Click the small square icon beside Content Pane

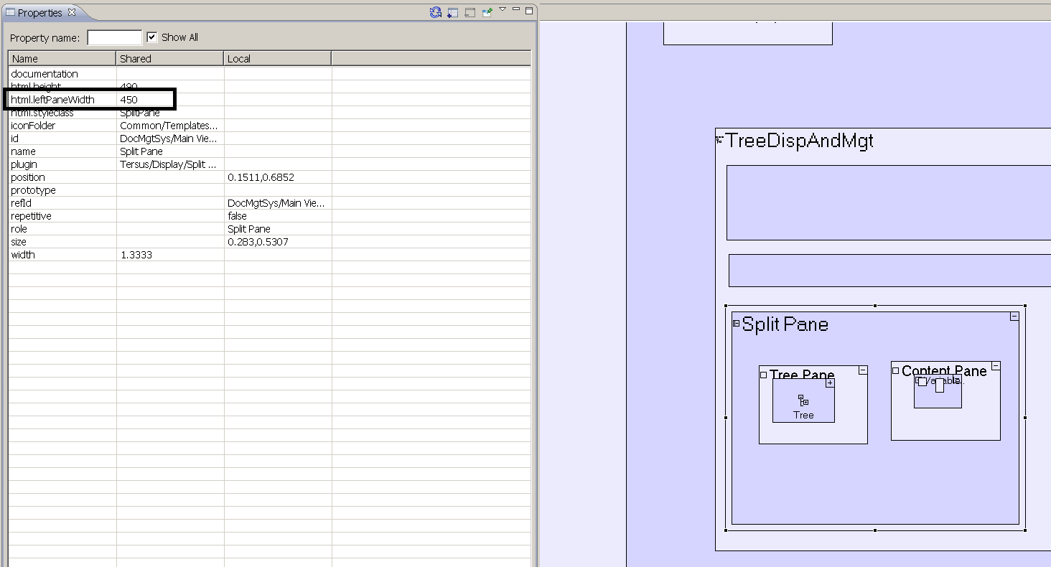(895, 370)
